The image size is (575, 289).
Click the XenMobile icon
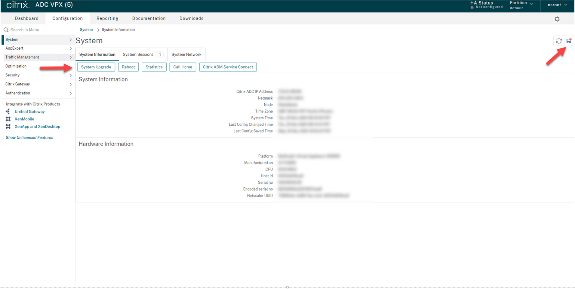tap(8, 119)
